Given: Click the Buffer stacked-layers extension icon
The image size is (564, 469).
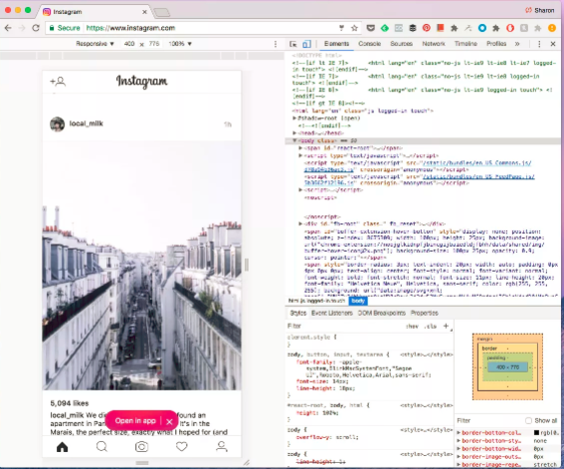Looking at the screenshot, I should [413, 28].
